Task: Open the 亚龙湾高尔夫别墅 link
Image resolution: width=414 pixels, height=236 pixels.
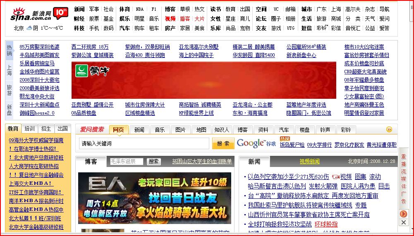Action: (199, 47)
